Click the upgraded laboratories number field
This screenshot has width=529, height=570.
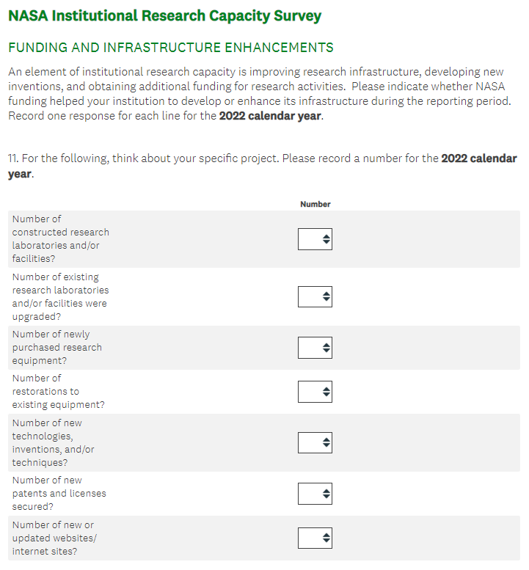click(x=310, y=296)
